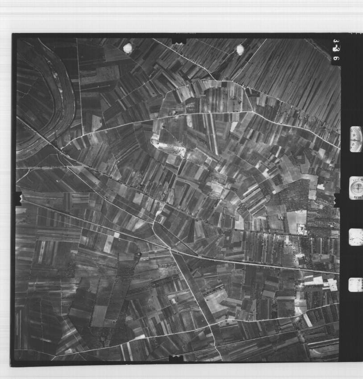
Task: Click the clock face in the margin
Action: (x=356, y=237)
